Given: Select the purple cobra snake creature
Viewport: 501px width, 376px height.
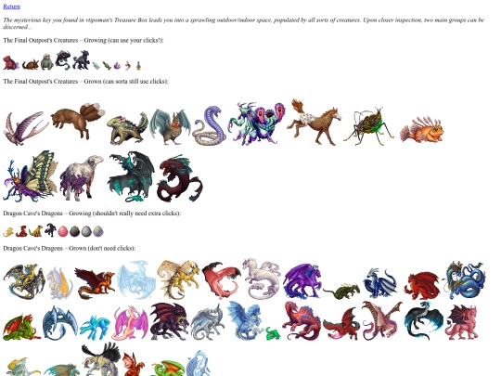Looking at the screenshot, I should pos(210,125).
